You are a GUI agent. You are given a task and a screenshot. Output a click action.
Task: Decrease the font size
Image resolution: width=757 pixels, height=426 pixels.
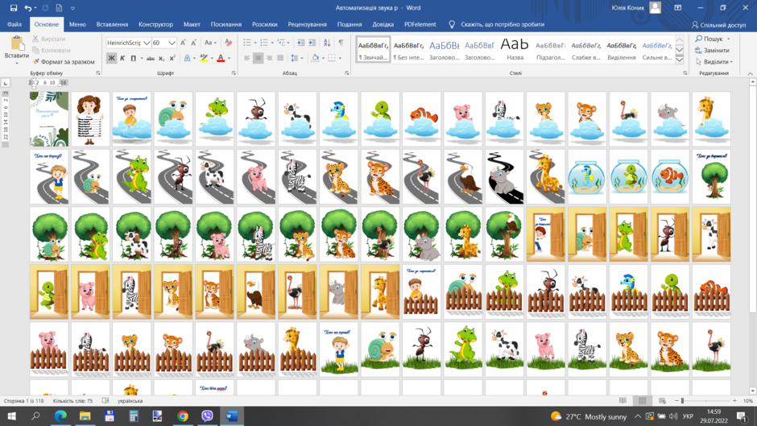coord(193,43)
